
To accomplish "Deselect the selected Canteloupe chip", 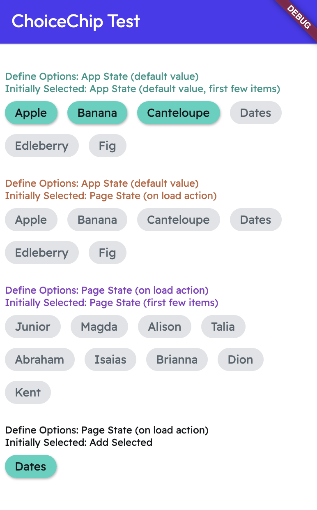I will 178,113.
